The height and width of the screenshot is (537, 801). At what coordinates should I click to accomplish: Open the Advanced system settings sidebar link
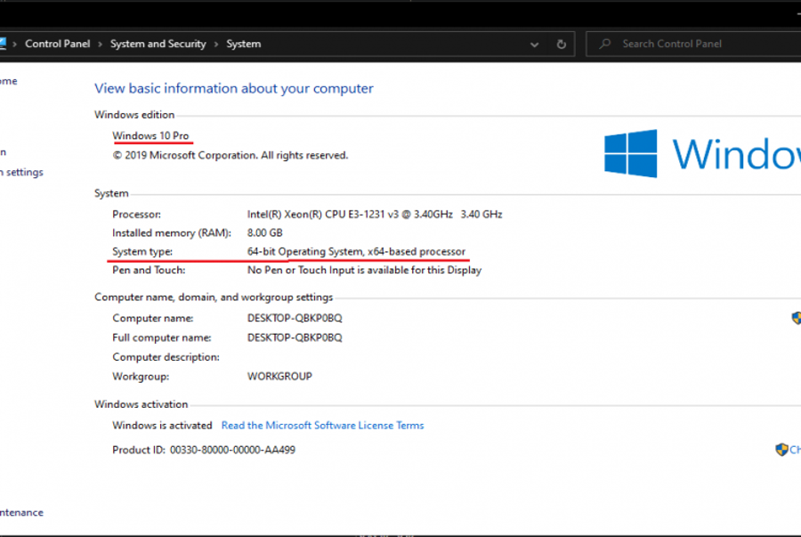coord(21,173)
